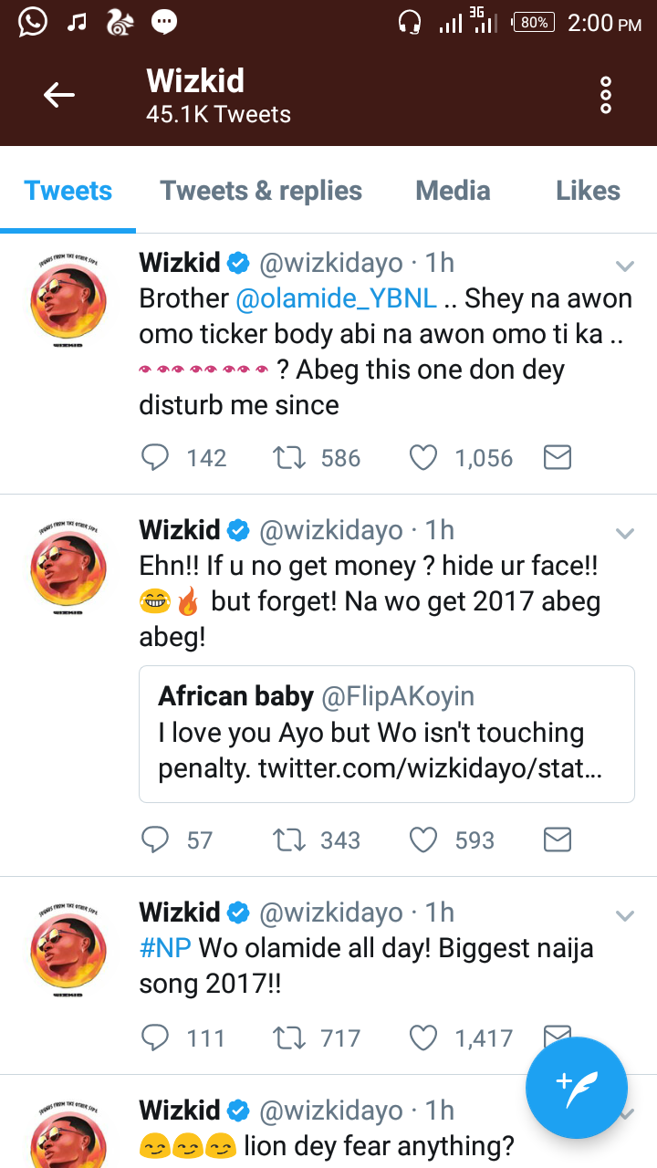Open the caret menu on the #NP tweet

point(625,915)
